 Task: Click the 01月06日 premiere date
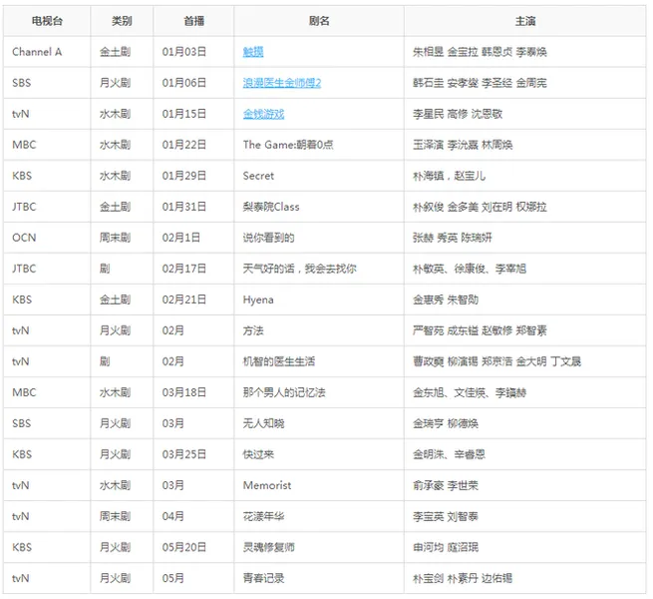point(184,83)
